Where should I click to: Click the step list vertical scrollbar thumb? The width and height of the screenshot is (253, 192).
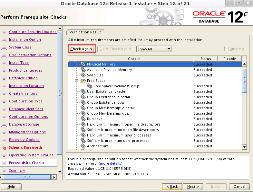60,93
